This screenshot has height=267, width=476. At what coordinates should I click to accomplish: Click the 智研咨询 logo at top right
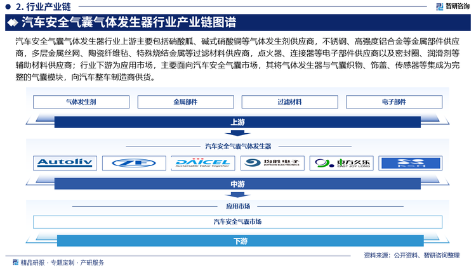pyautogui.click(x=453, y=6)
